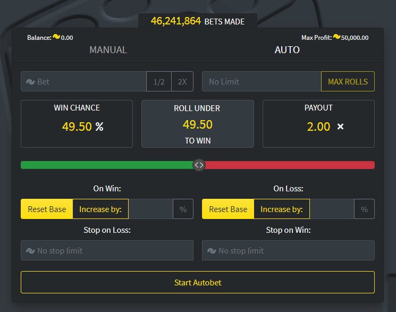Click the % symbol in On Win section
Viewport: 396px width, 312px height.
click(183, 209)
